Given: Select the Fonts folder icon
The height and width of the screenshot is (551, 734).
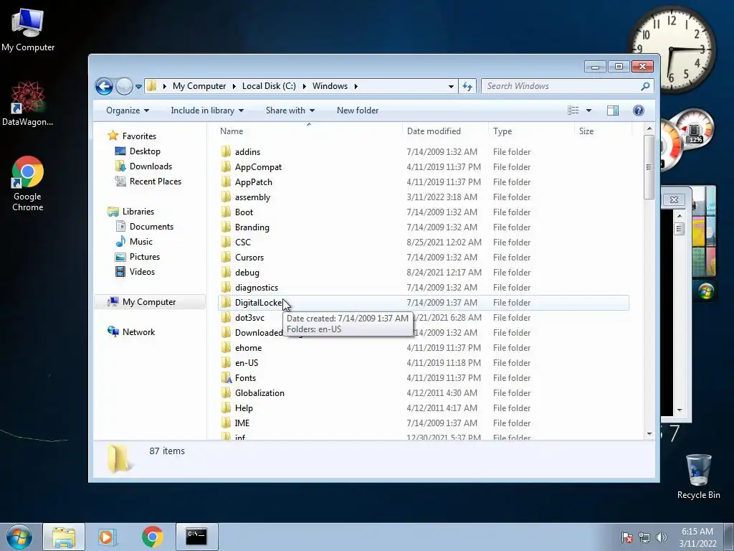Looking at the screenshot, I should click(x=226, y=377).
